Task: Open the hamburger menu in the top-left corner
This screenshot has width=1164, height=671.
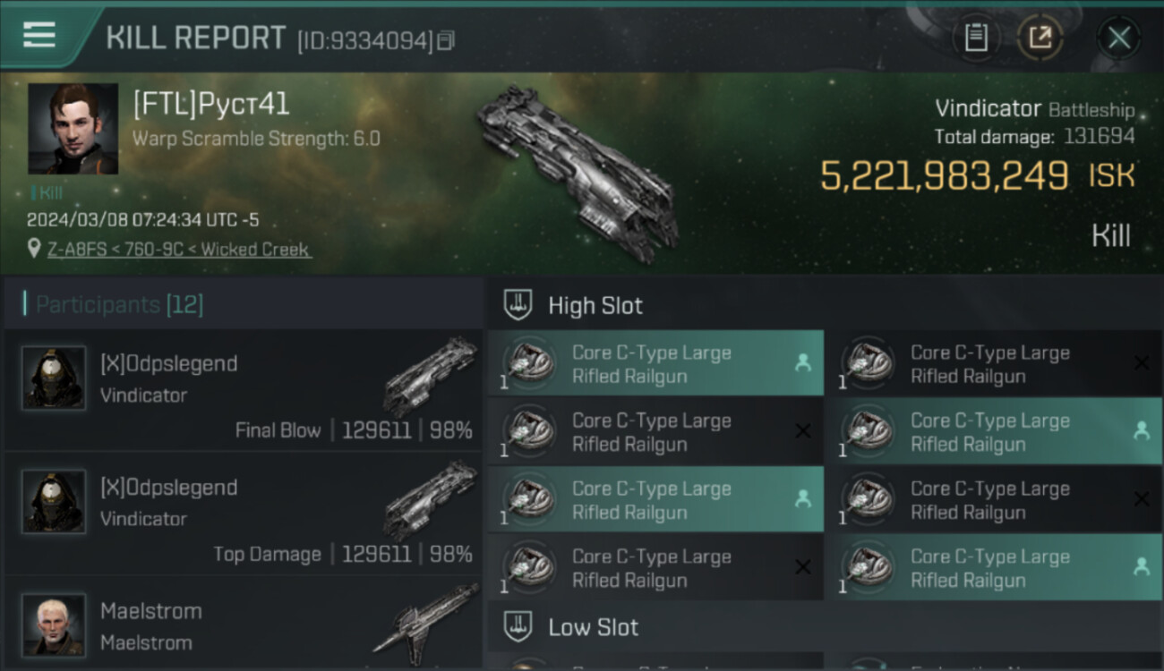Action: (39, 36)
